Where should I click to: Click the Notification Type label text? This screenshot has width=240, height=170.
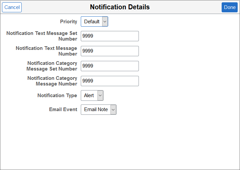tap(57, 95)
